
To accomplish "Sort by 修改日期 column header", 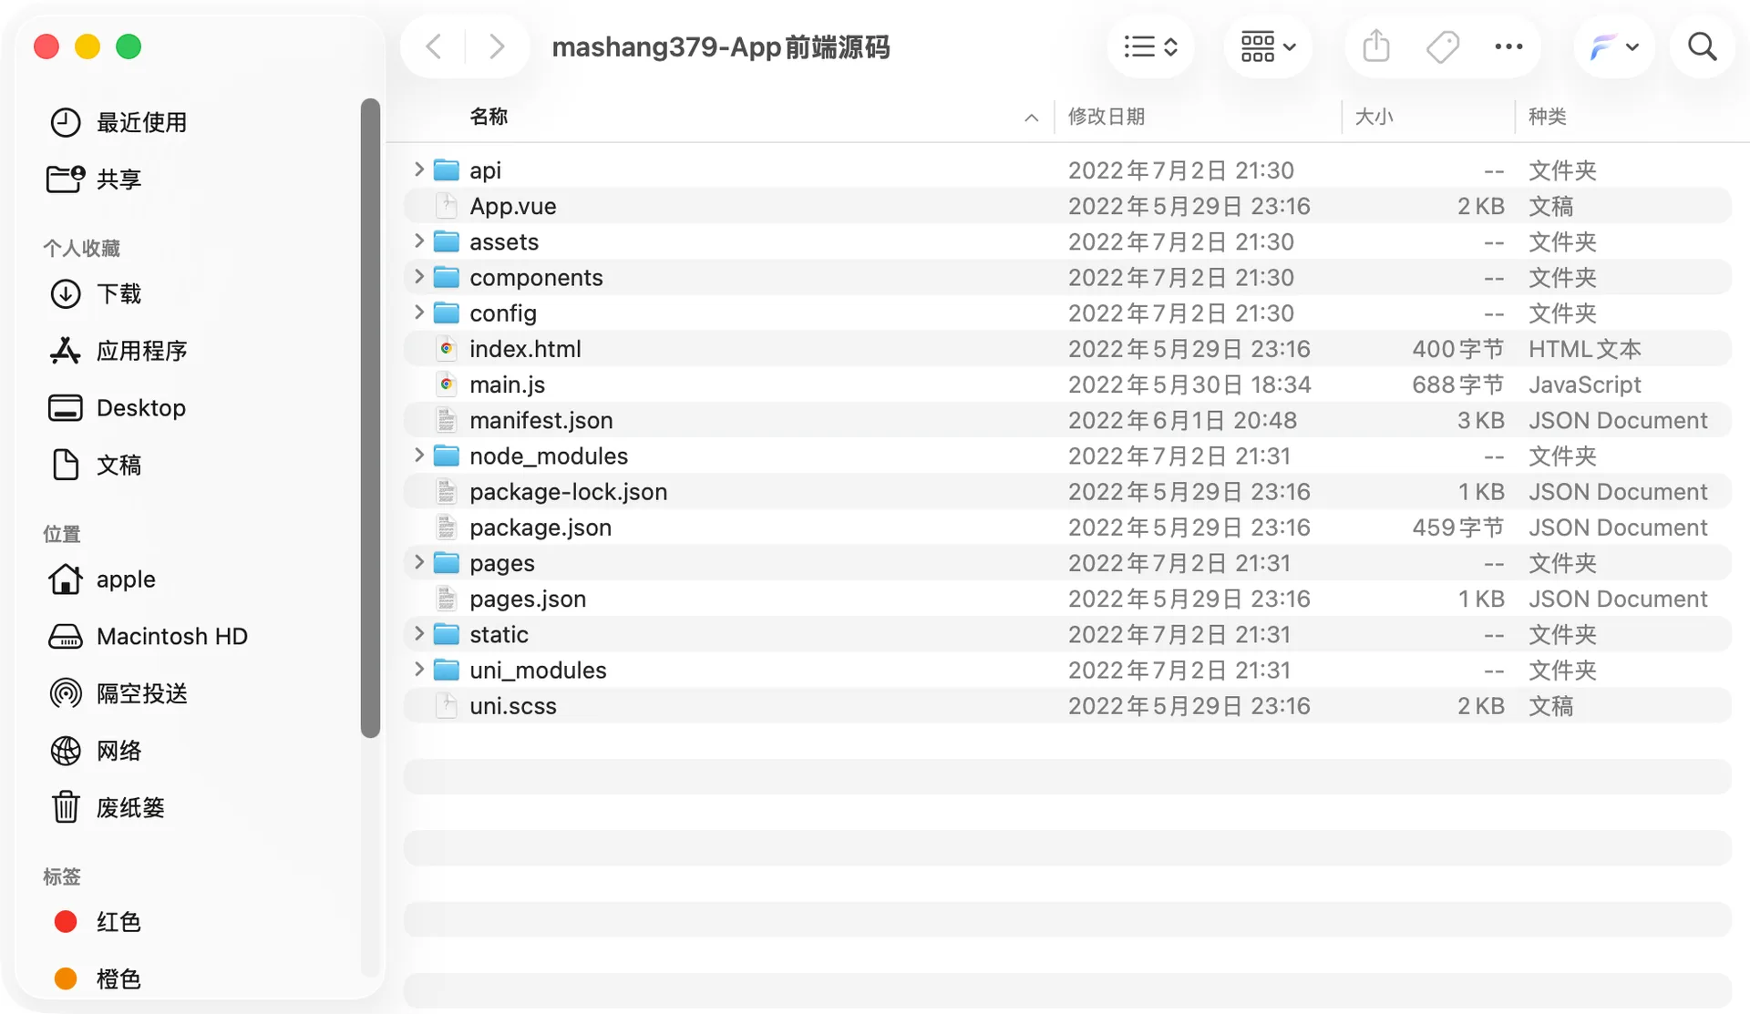I will pyautogui.click(x=1107, y=117).
